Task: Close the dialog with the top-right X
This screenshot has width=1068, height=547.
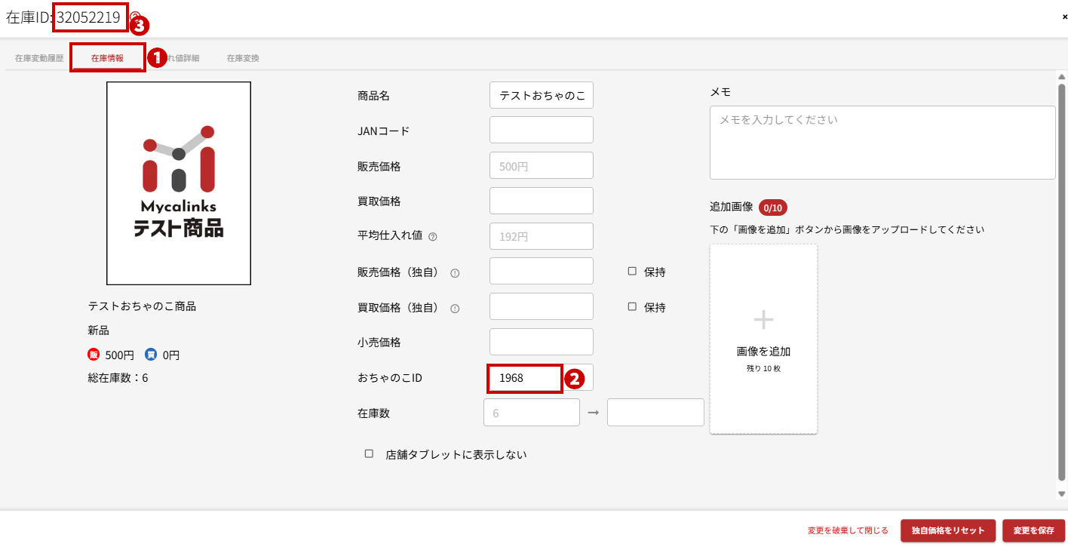Action: [x=1064, y=17]
